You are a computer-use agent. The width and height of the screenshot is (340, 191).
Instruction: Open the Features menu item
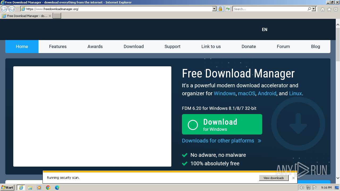[x=58, y=46]
